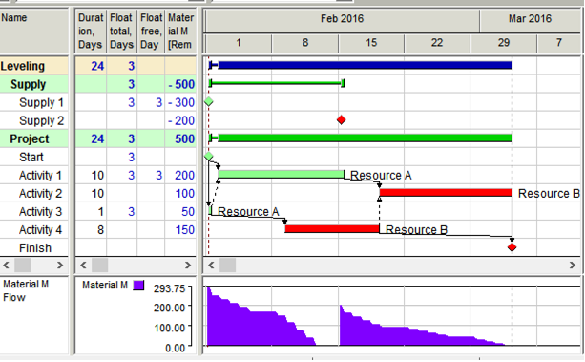Click the Name column header
The image size is (585, 362).
point(34,32)
